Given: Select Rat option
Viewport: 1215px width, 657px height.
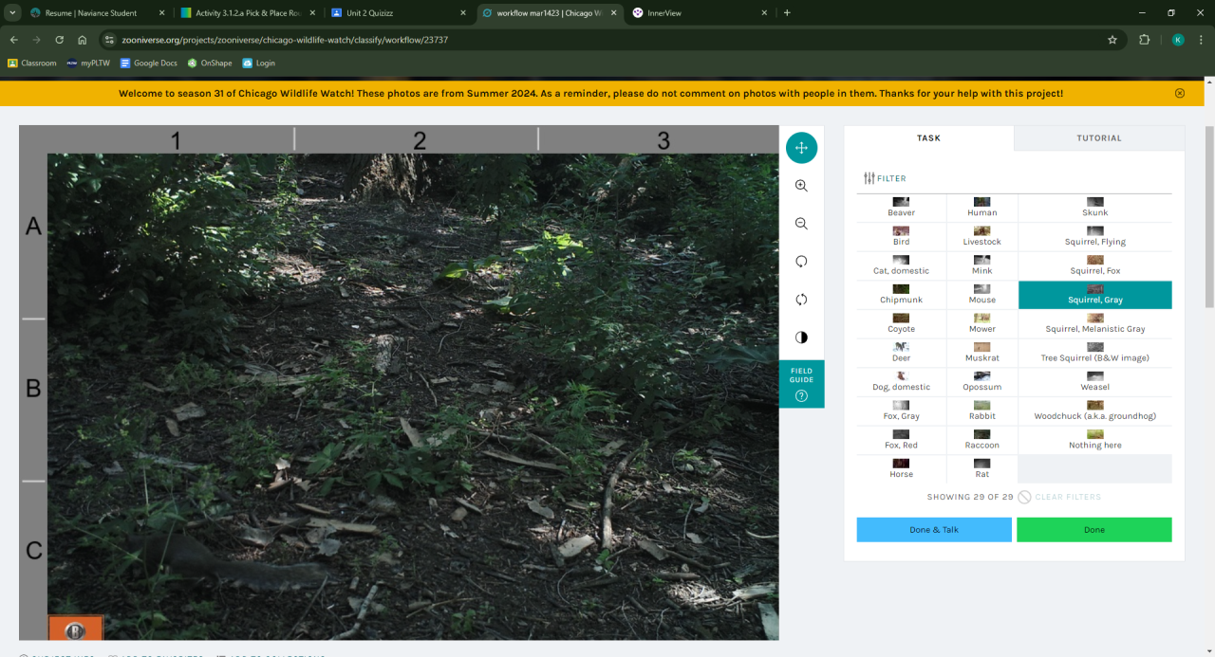Looking at the screenshot, I should point(981,469).
